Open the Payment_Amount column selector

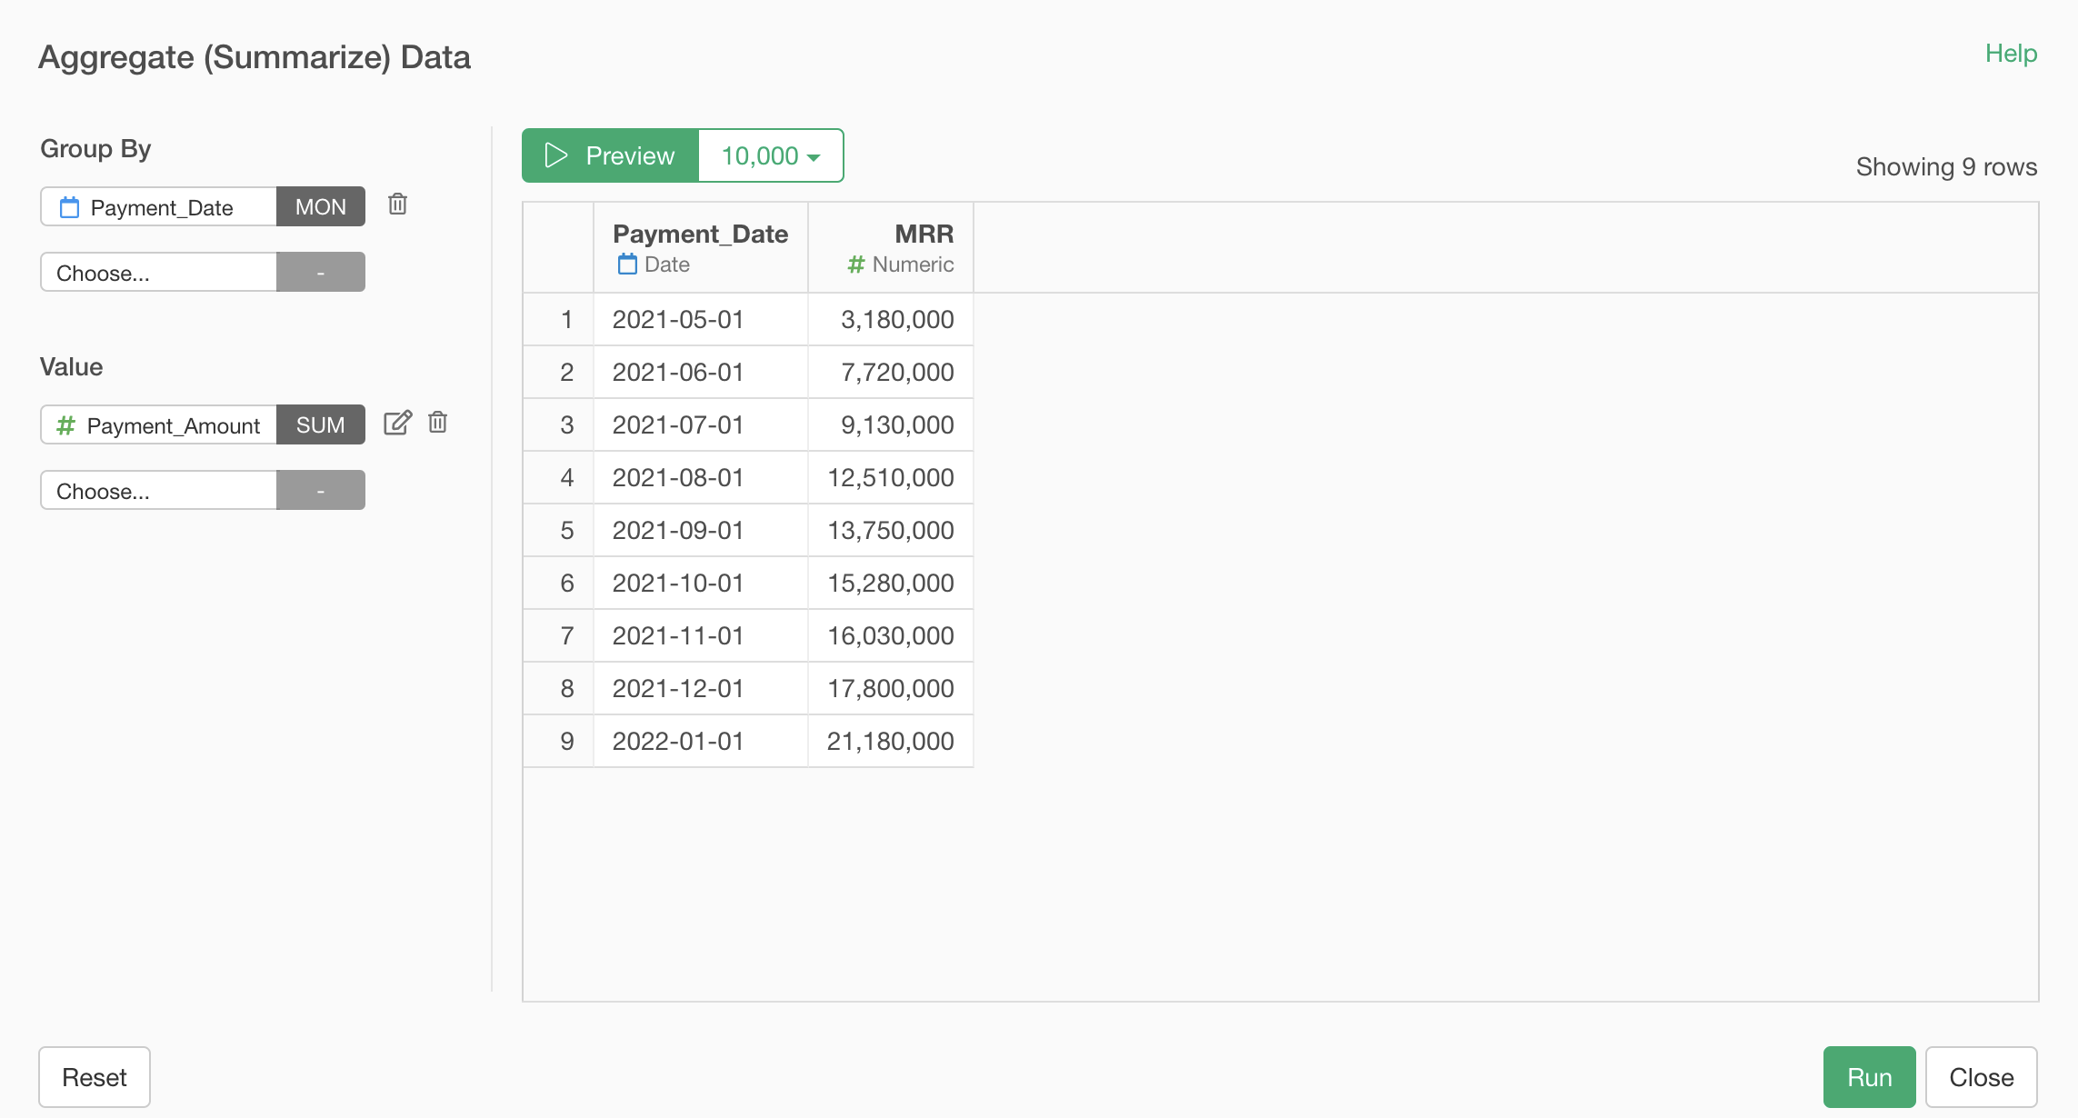point(159,424)
